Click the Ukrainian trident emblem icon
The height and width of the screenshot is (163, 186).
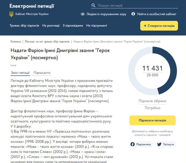12,14
